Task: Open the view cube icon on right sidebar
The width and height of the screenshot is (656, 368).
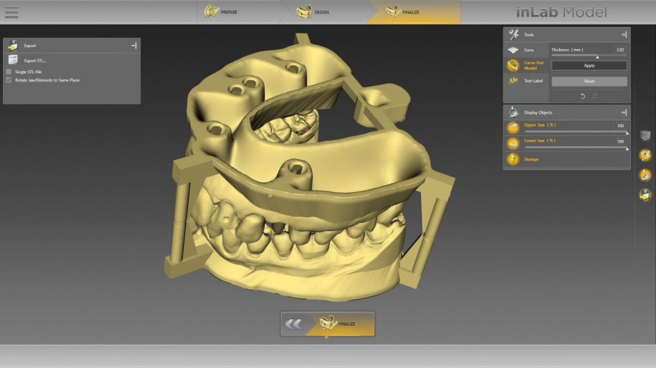Action: tap(645, 135)
